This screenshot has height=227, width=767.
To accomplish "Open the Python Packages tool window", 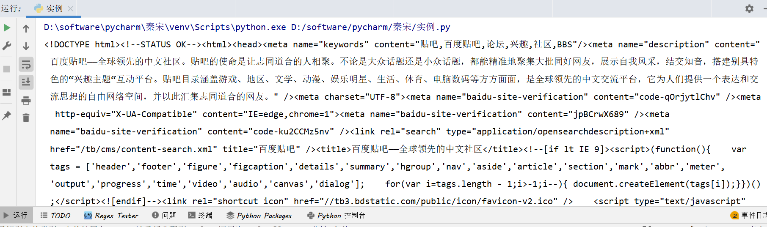I will [259, 215].
